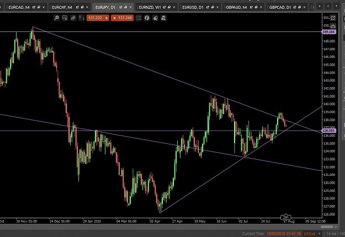Click the 14 ms latency status text
Image resolution: width=345 pixels, height=237 pixels.
pos(331,234)
